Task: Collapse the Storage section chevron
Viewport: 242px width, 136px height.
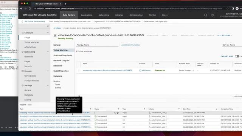Action: [x=48, y=71]
